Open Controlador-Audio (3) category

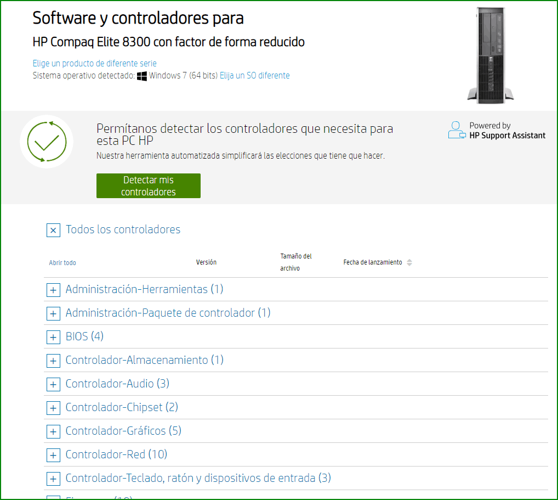pyautogui.click(x=117, y=384)
